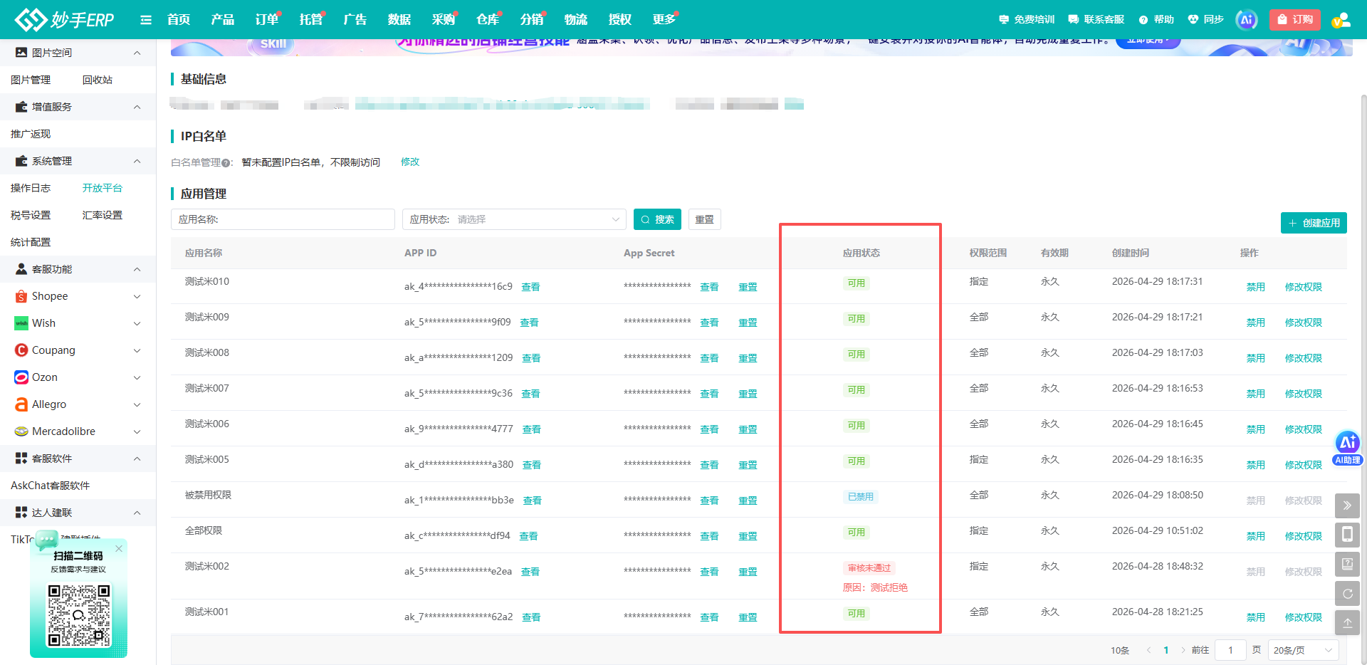Click the refresh icon on right sidebar
1367x665 pixels.
point(1347,593)
